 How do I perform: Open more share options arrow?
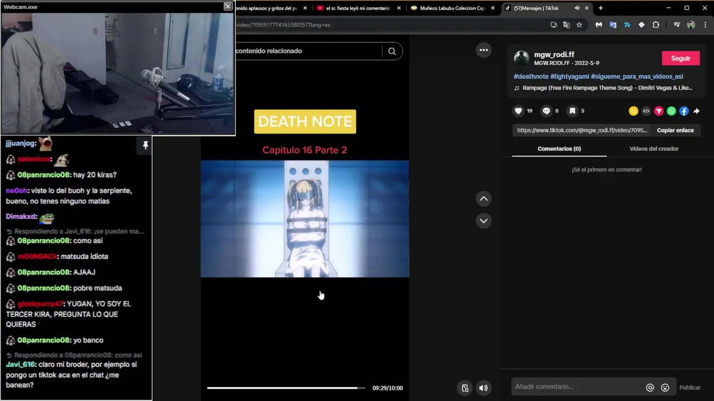[x=696, y=111]
